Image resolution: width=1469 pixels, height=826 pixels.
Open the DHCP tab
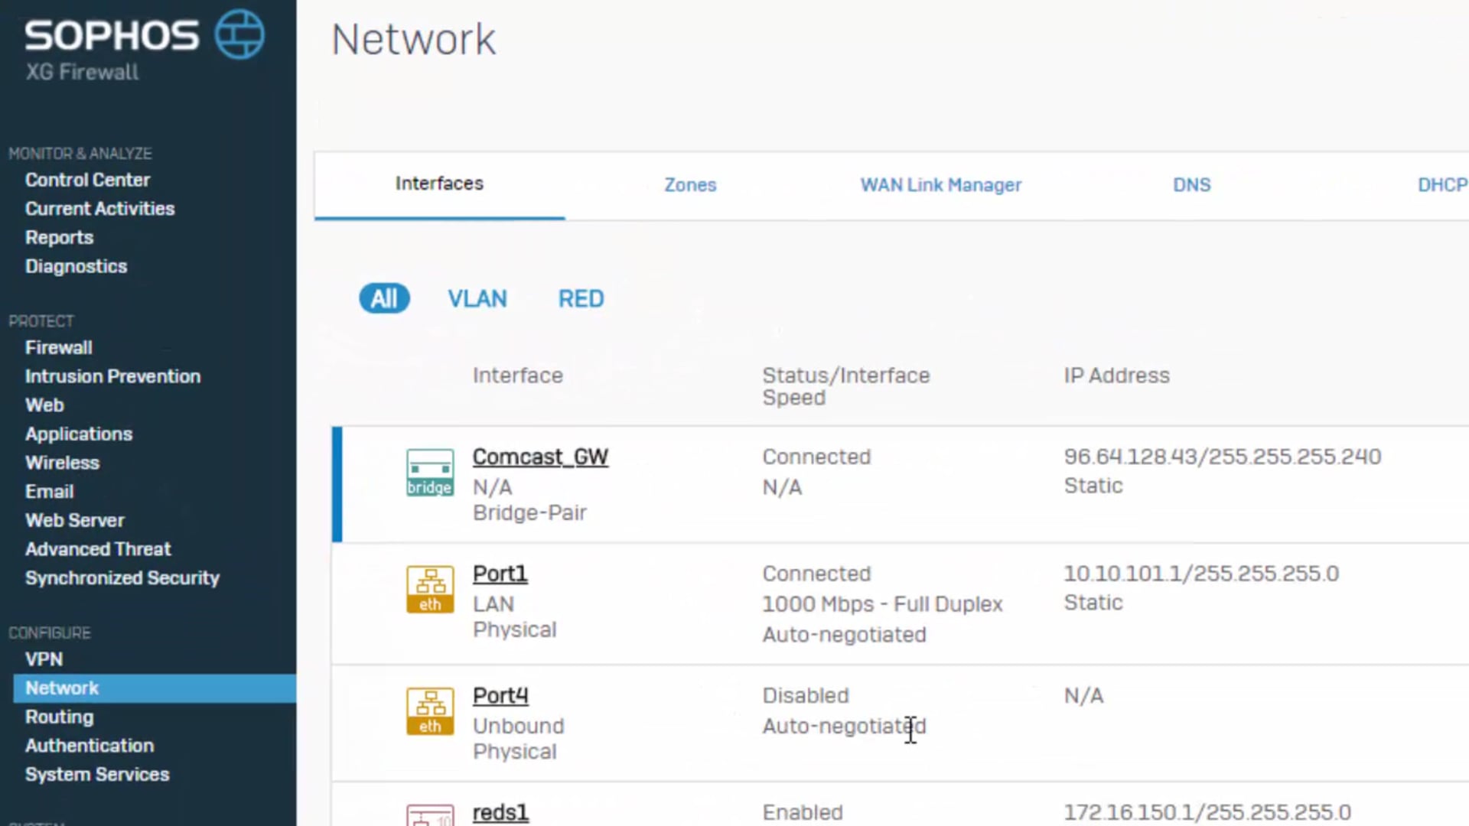[x=1441, y=185]
